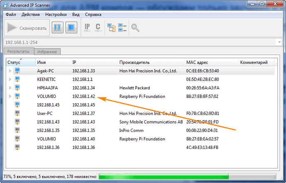Click the 192.168.1.36 offline computer icon
This screenshot has height=183, width=286.
(17, 147)
